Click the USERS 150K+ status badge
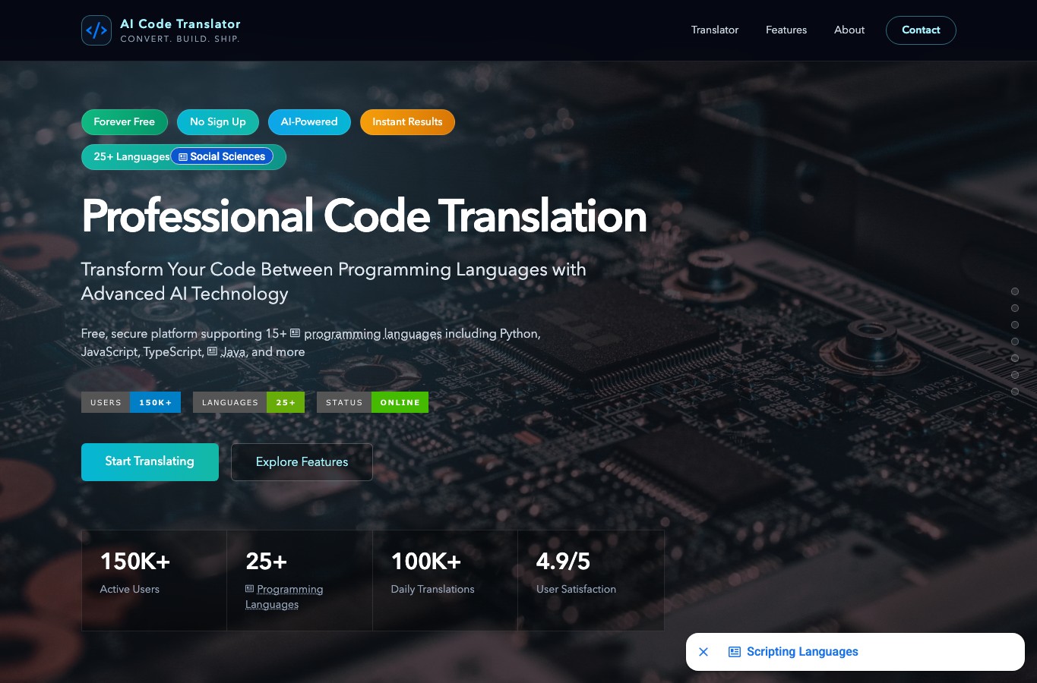 [x=131, y=402]
